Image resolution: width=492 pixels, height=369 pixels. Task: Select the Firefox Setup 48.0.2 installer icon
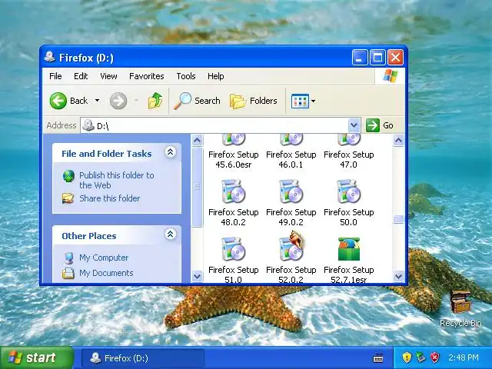tap(233, 191)
